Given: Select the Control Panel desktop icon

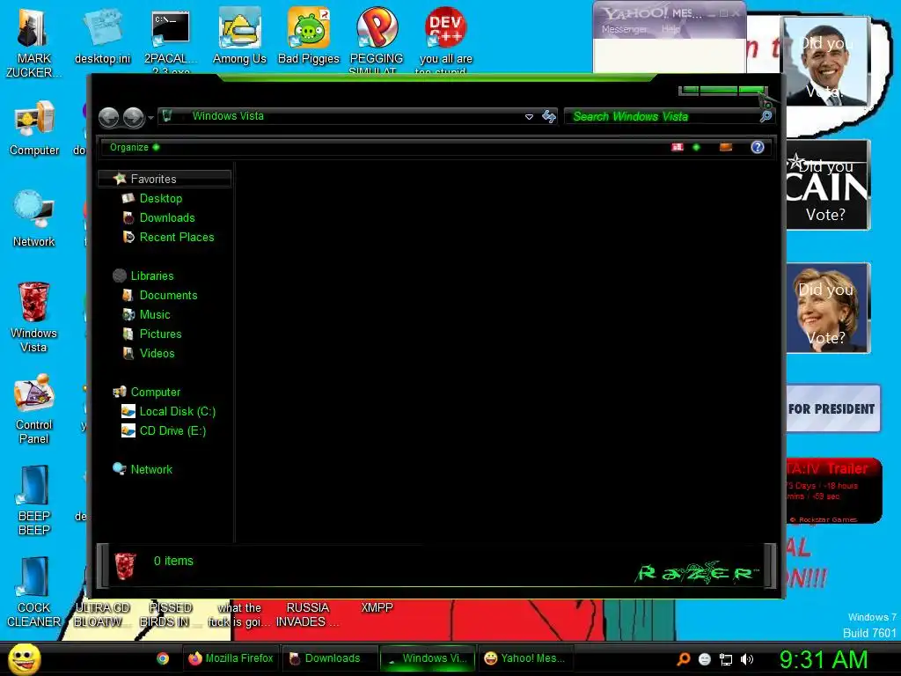Looking at the screenshot, I should (x=34, y=408).
